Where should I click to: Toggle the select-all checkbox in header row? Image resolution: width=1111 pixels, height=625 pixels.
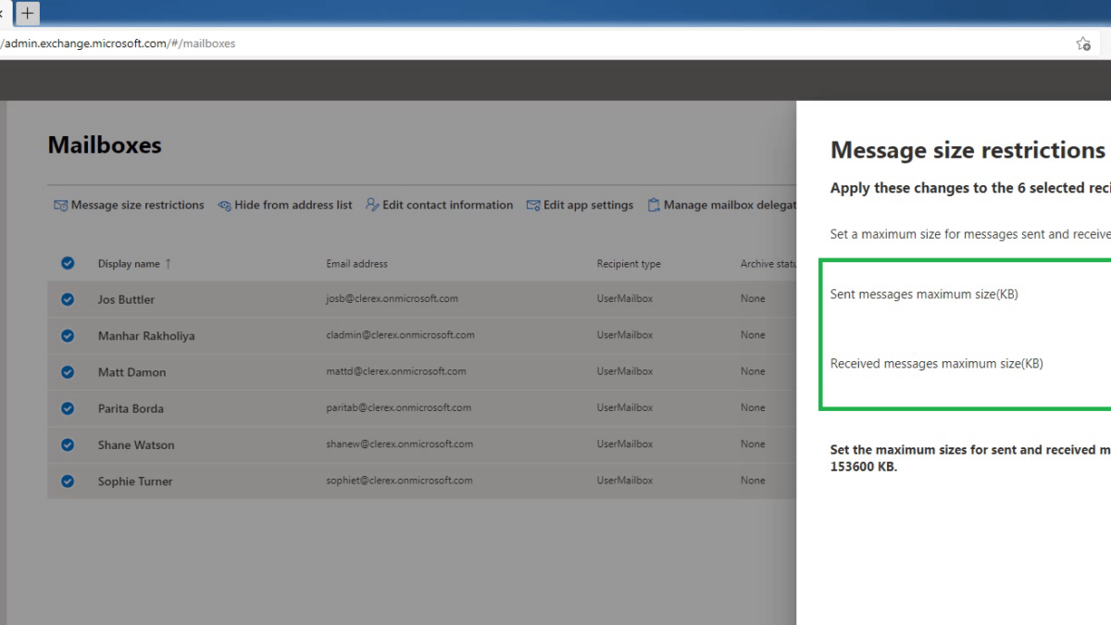(68, 263)
